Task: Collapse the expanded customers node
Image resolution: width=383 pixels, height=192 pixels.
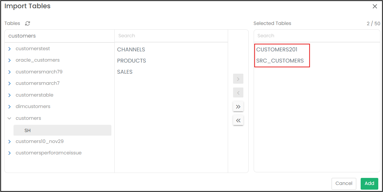Action: (9, 118)
